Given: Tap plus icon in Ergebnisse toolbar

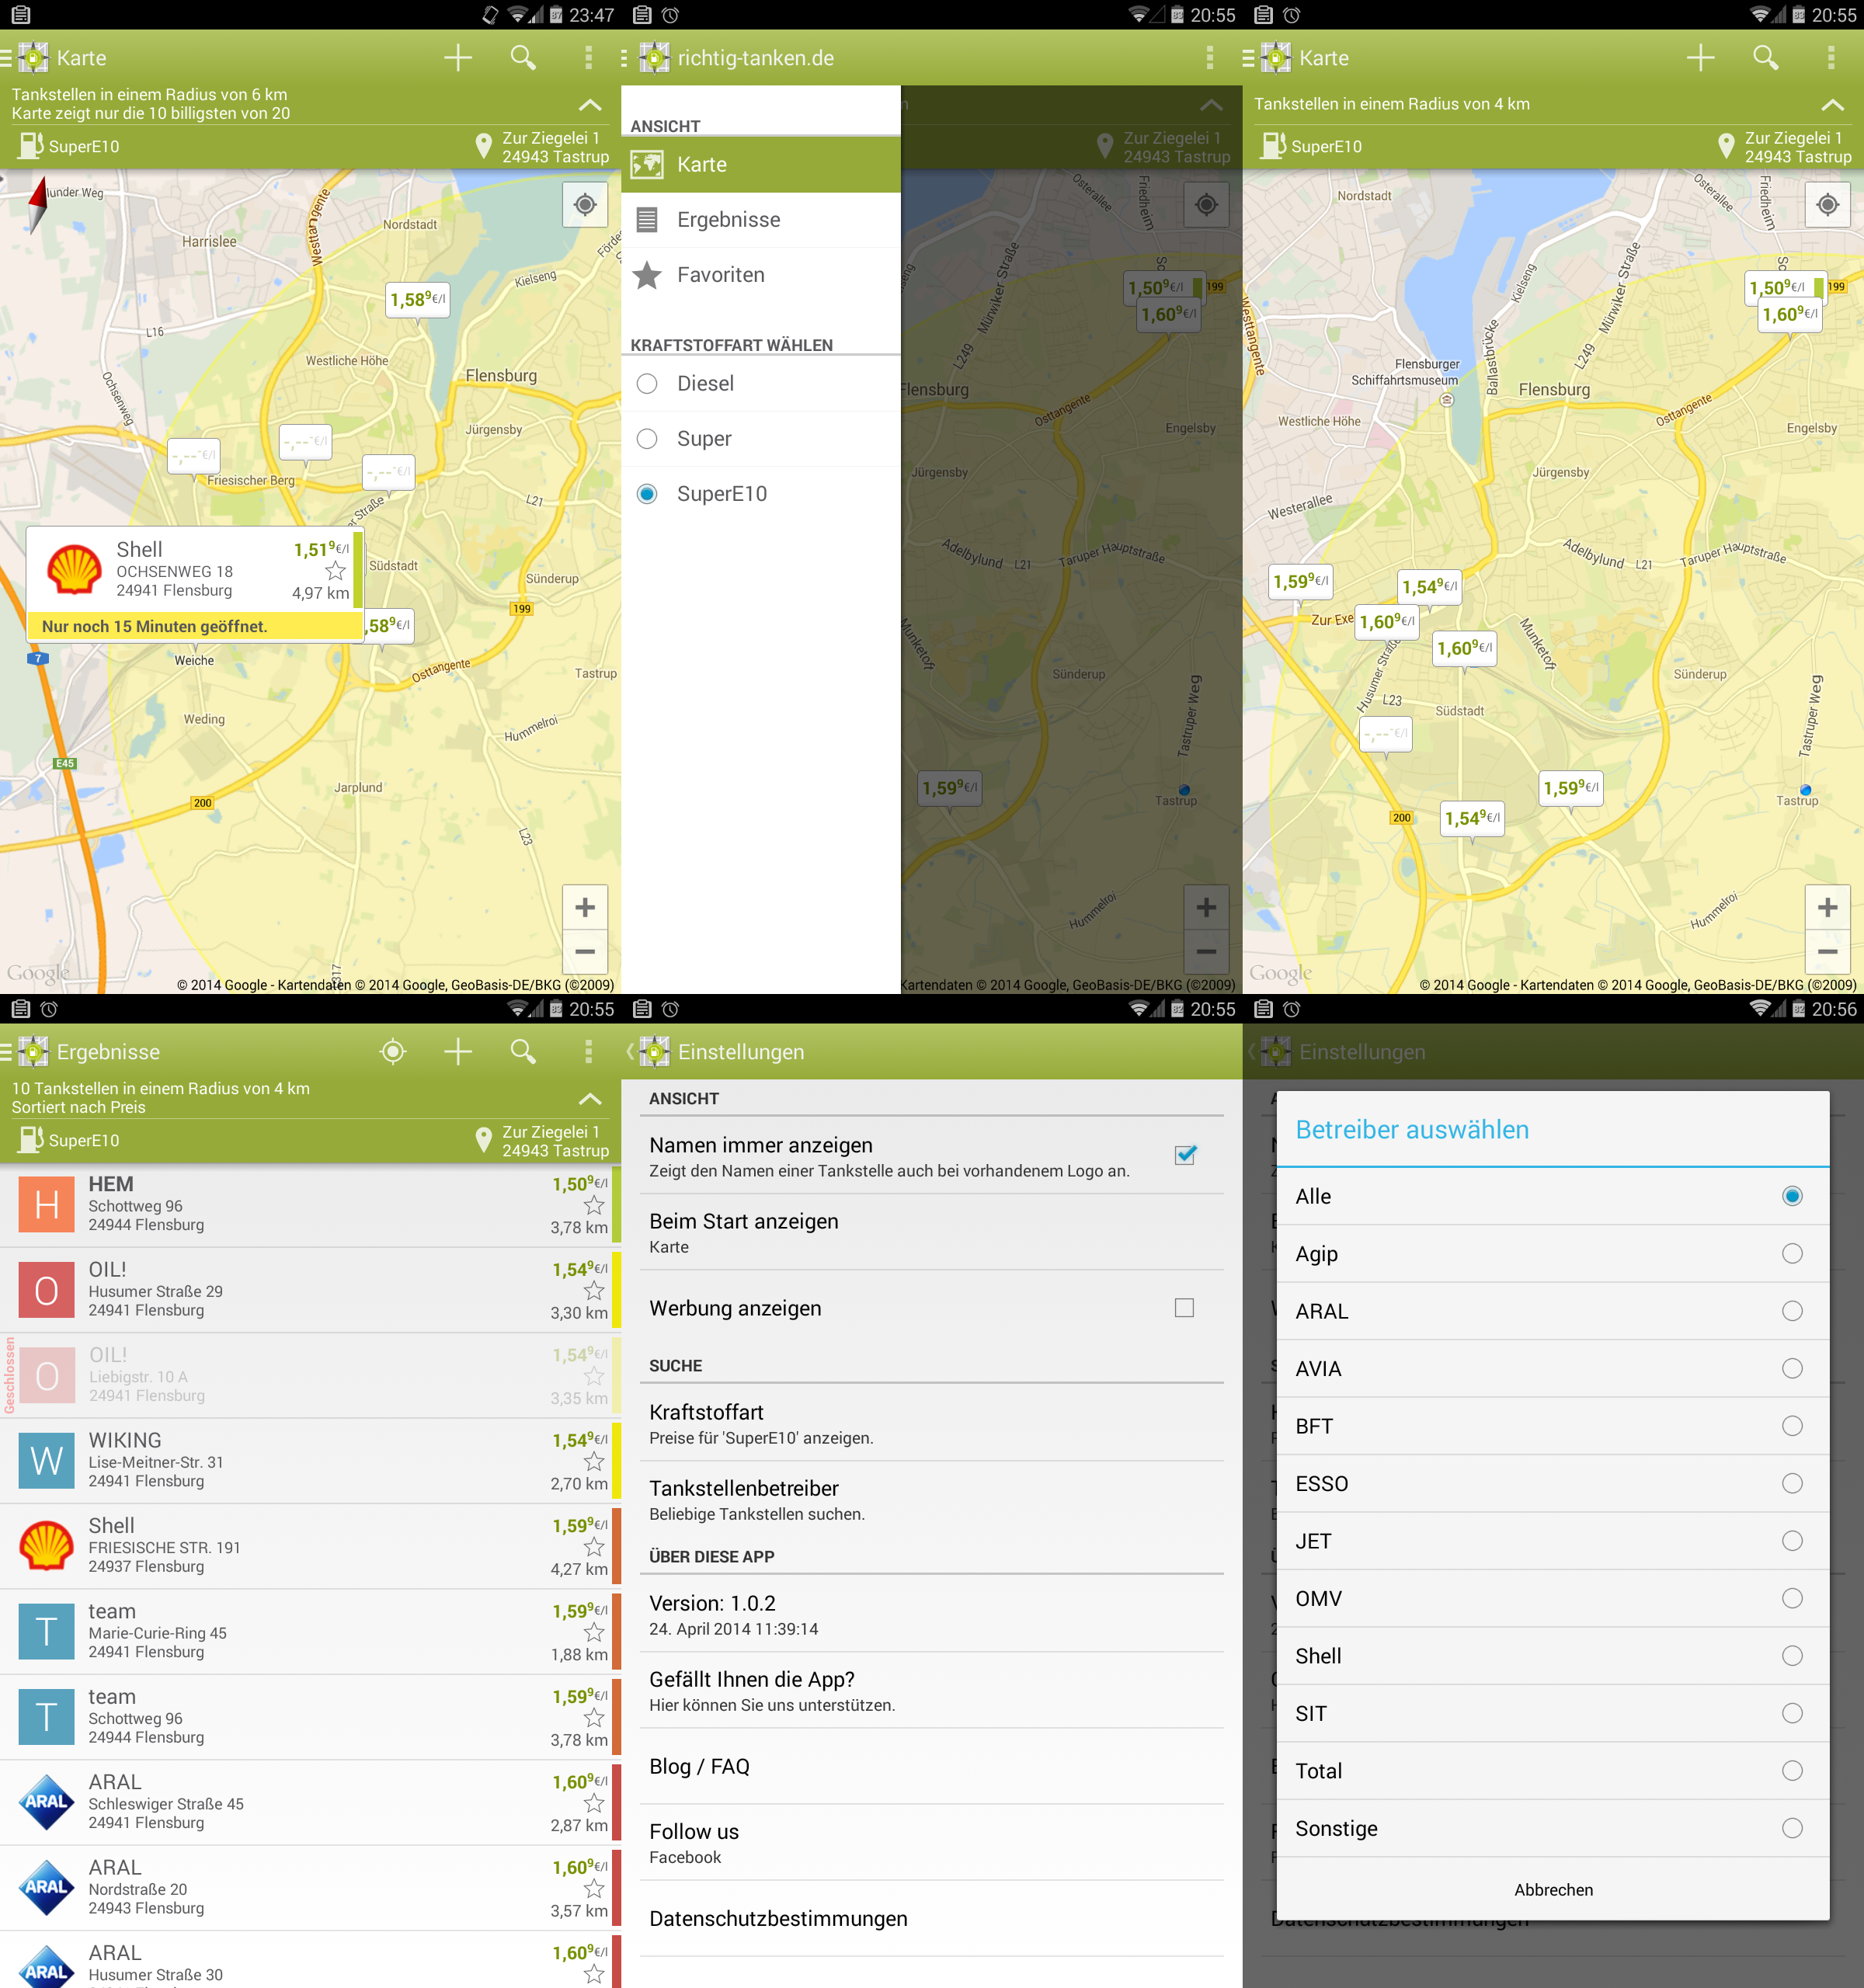Looking at the screenshot, I should (x=458, y=1051).
